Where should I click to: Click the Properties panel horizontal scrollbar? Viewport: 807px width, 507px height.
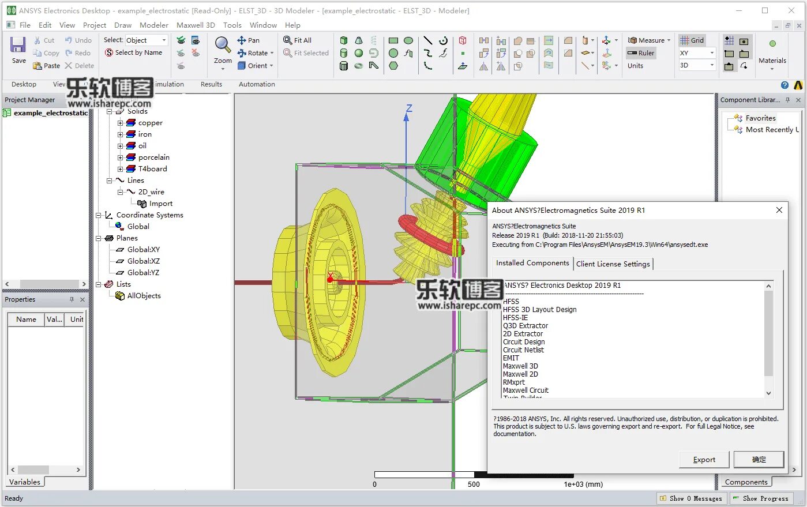pyautogui.click(x=45, y=470)
